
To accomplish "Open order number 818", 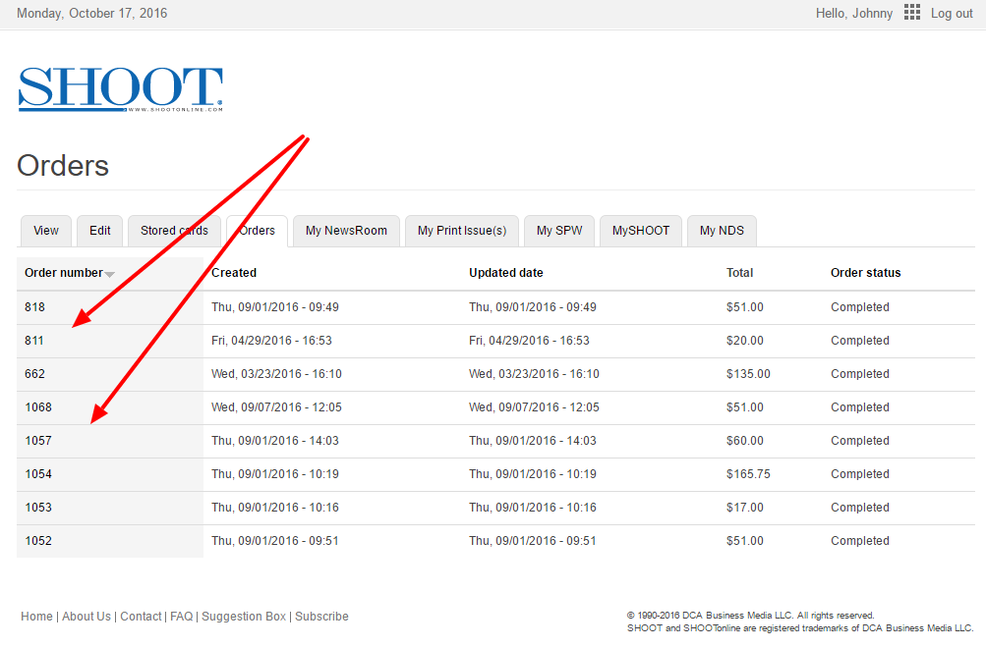I will pyautogui.click(x=34, y=307).
